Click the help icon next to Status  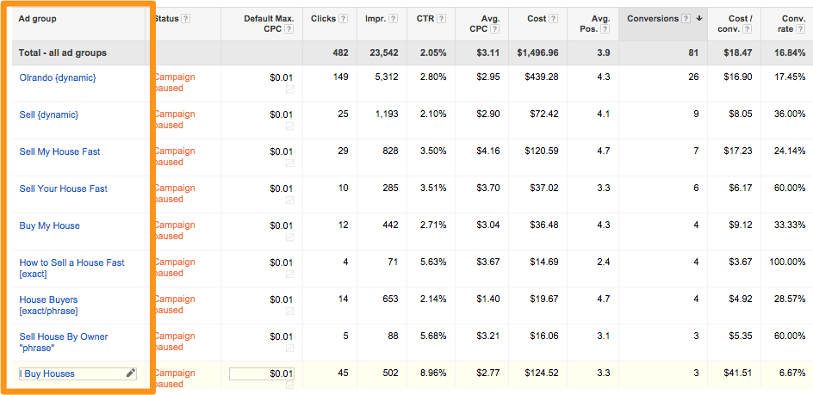coord(187,18)
